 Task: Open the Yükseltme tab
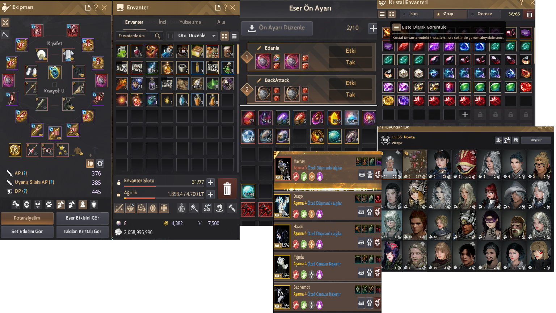(x=190, y=22)
